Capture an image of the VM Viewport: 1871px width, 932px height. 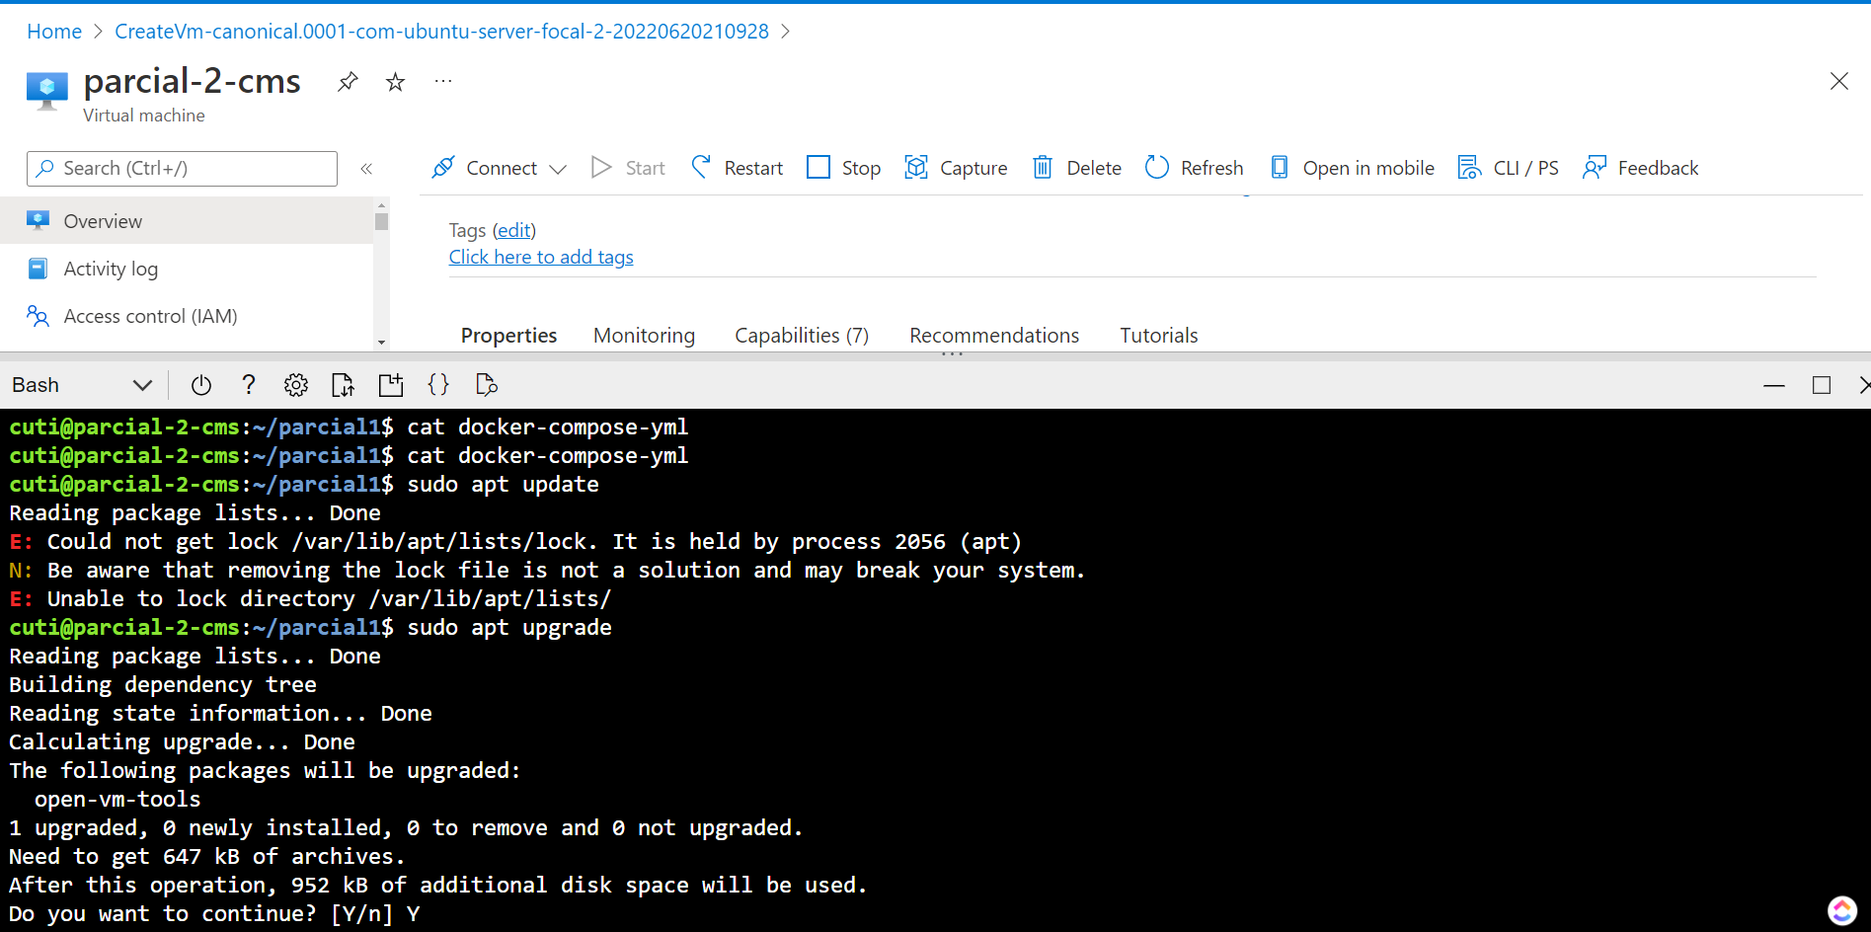[956, 168]
